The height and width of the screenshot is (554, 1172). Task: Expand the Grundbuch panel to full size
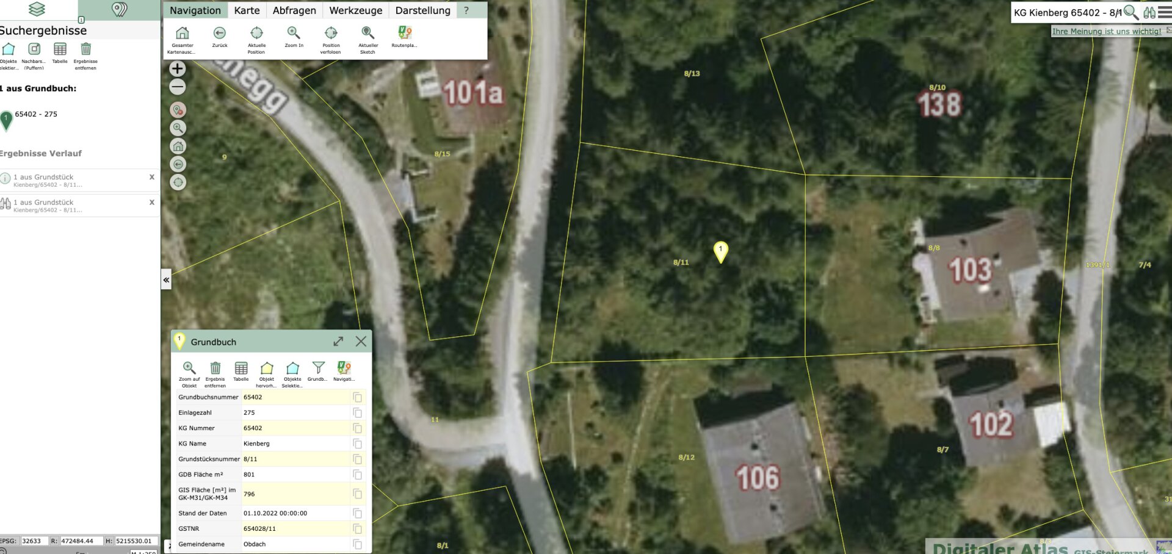click(x=338, y=342)
